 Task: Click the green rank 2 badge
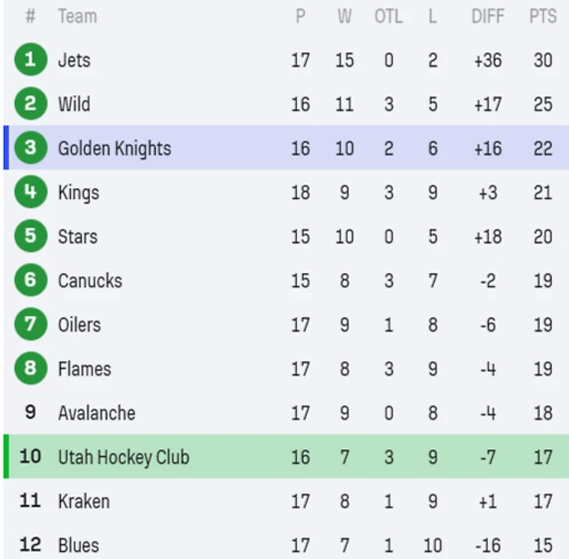pyautogui.click(x=30, y=104)
